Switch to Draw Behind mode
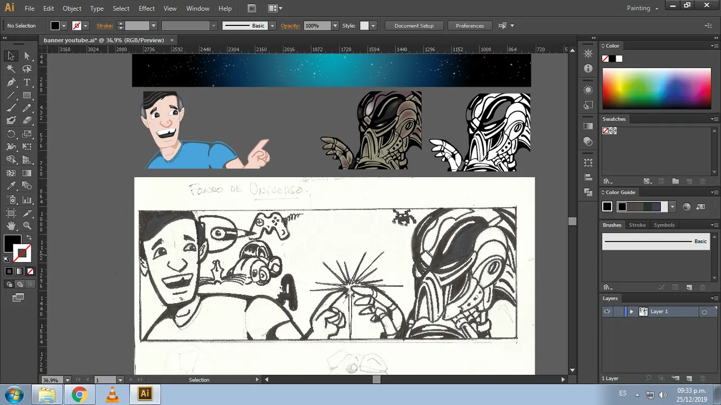The height and width of the screenshot is (405, 721). (20, 284)
